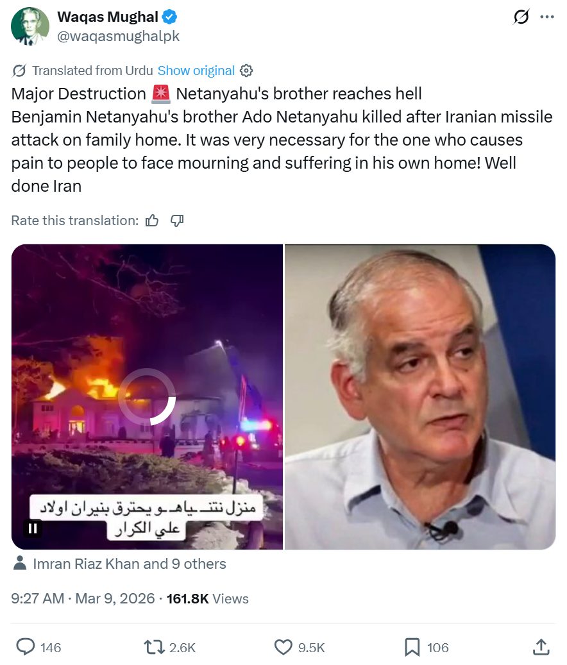Bookmark the post

pyautogui.click(x=412, y=647)
